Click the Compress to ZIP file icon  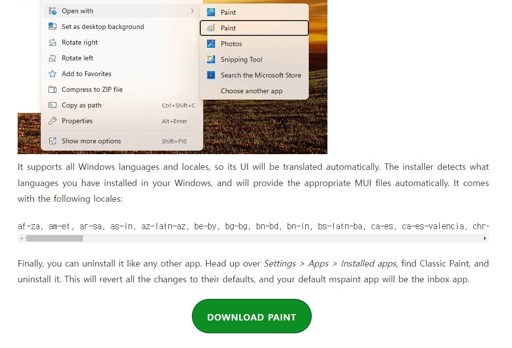[53, 89]
